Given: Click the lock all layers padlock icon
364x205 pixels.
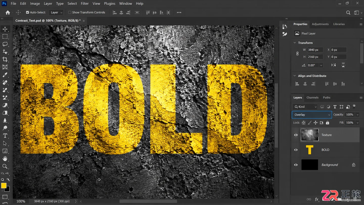Looking at the screenshot, I should (x=328, y=123).
